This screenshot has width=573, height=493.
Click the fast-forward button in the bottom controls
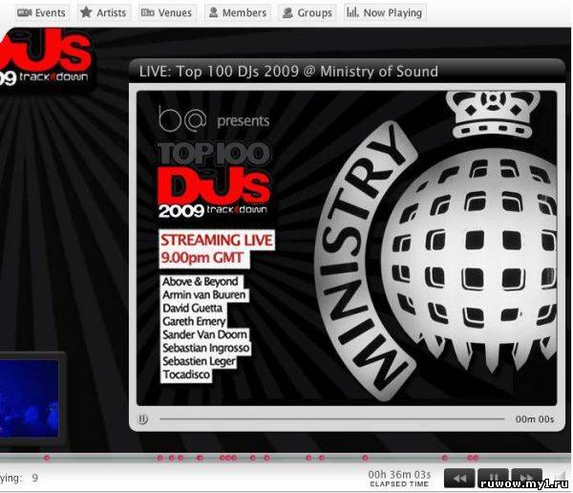pos(526,478)
